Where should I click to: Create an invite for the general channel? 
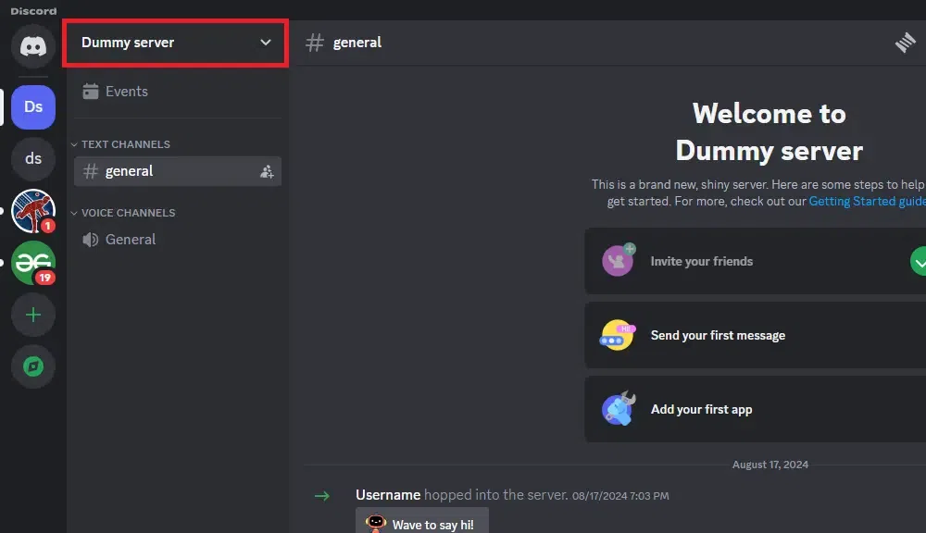[267, 171]
